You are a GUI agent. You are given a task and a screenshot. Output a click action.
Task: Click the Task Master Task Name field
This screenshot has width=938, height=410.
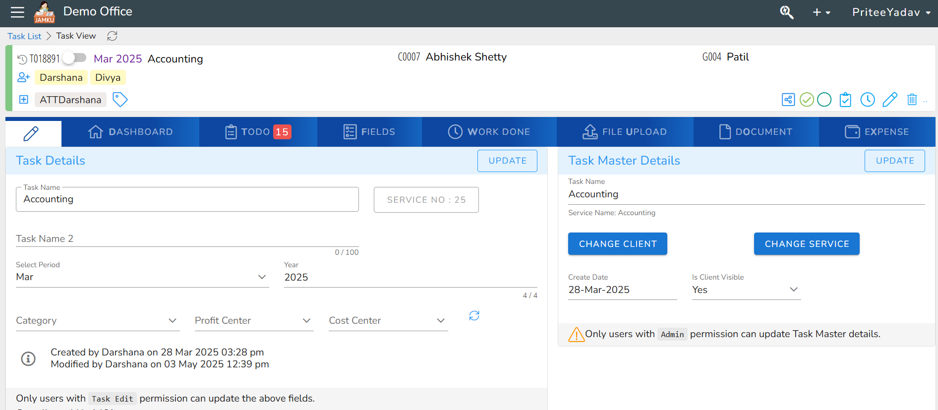click(746, 194)
